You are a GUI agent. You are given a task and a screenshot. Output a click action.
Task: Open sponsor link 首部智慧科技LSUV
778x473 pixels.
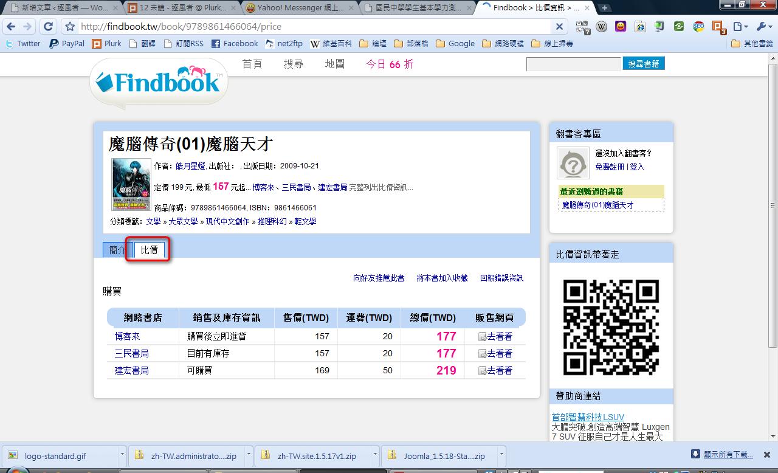pyautogui.click(x=588, y=417)
